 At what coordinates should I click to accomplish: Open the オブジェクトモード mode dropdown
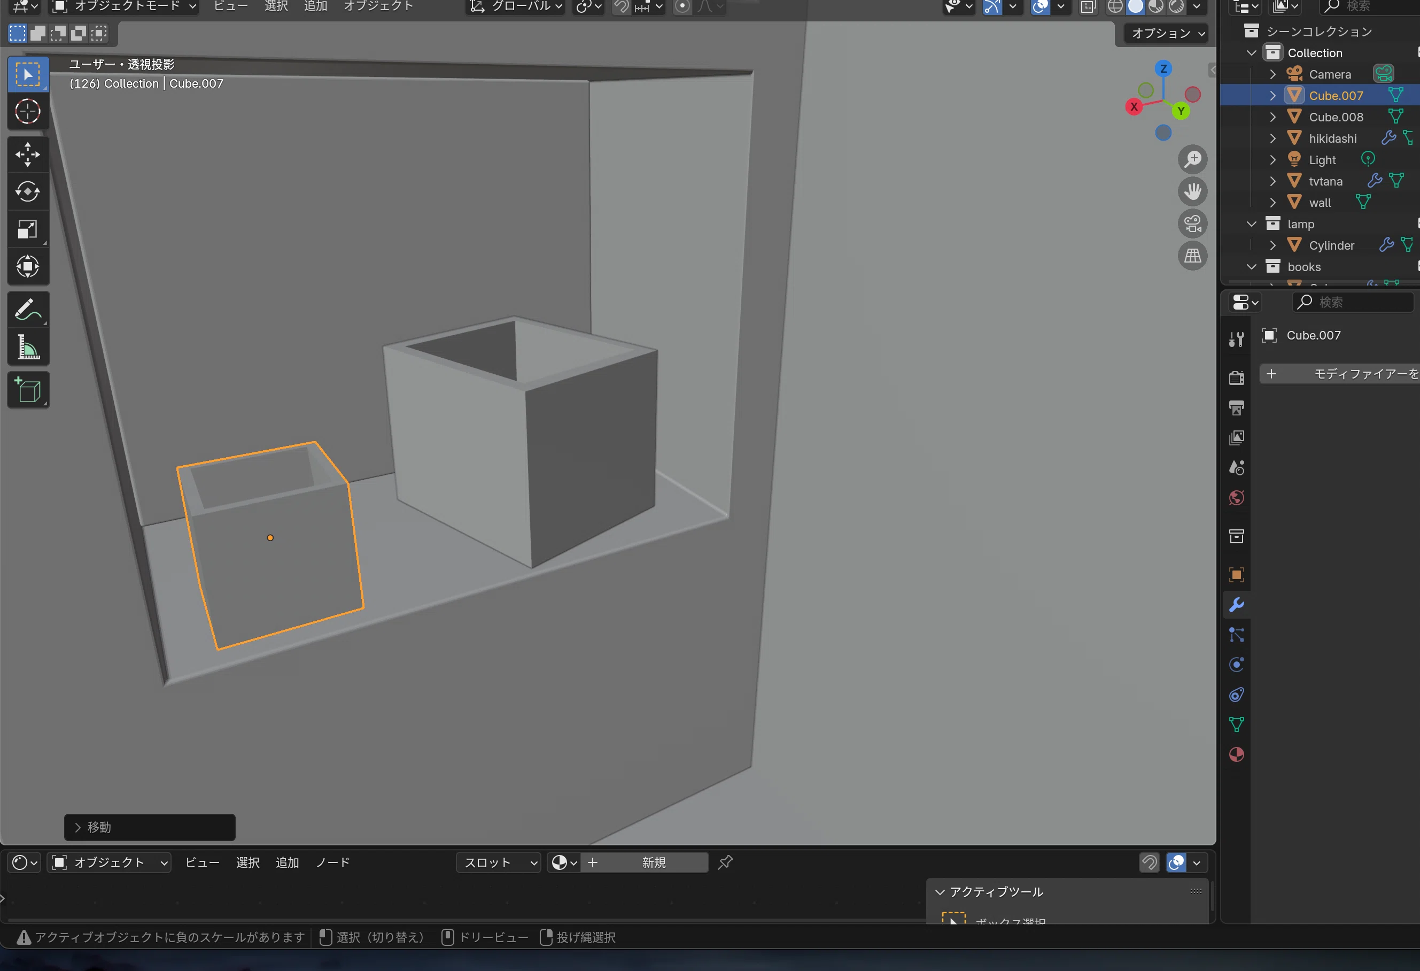click(x=125, y=7)
